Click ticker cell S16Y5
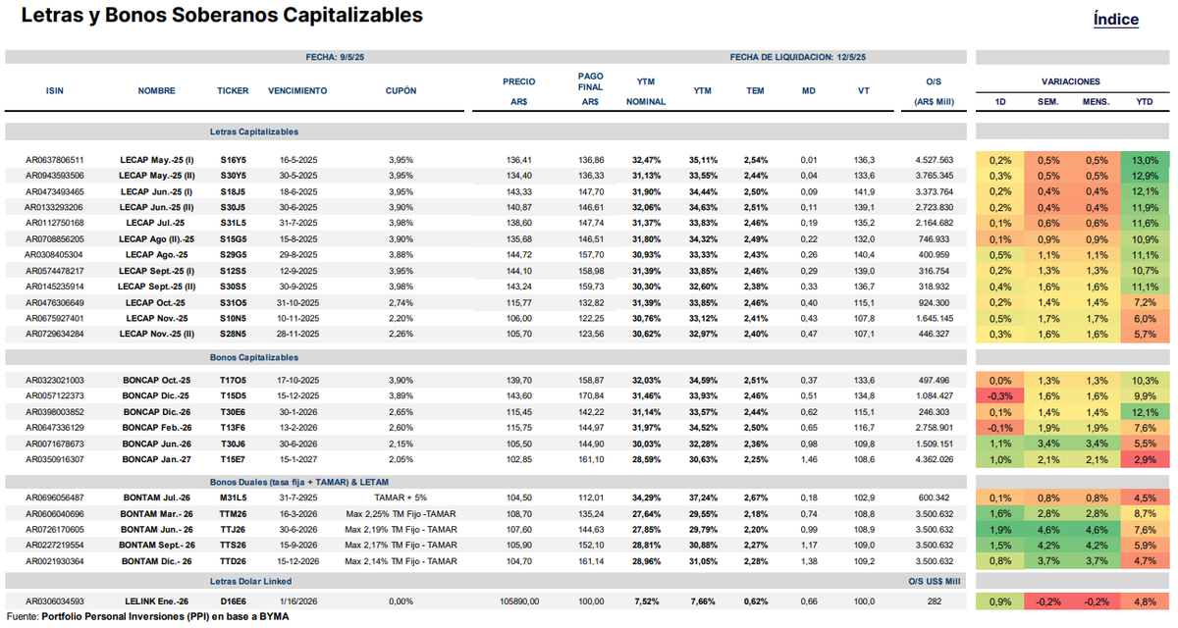 [x=234, y=160]
